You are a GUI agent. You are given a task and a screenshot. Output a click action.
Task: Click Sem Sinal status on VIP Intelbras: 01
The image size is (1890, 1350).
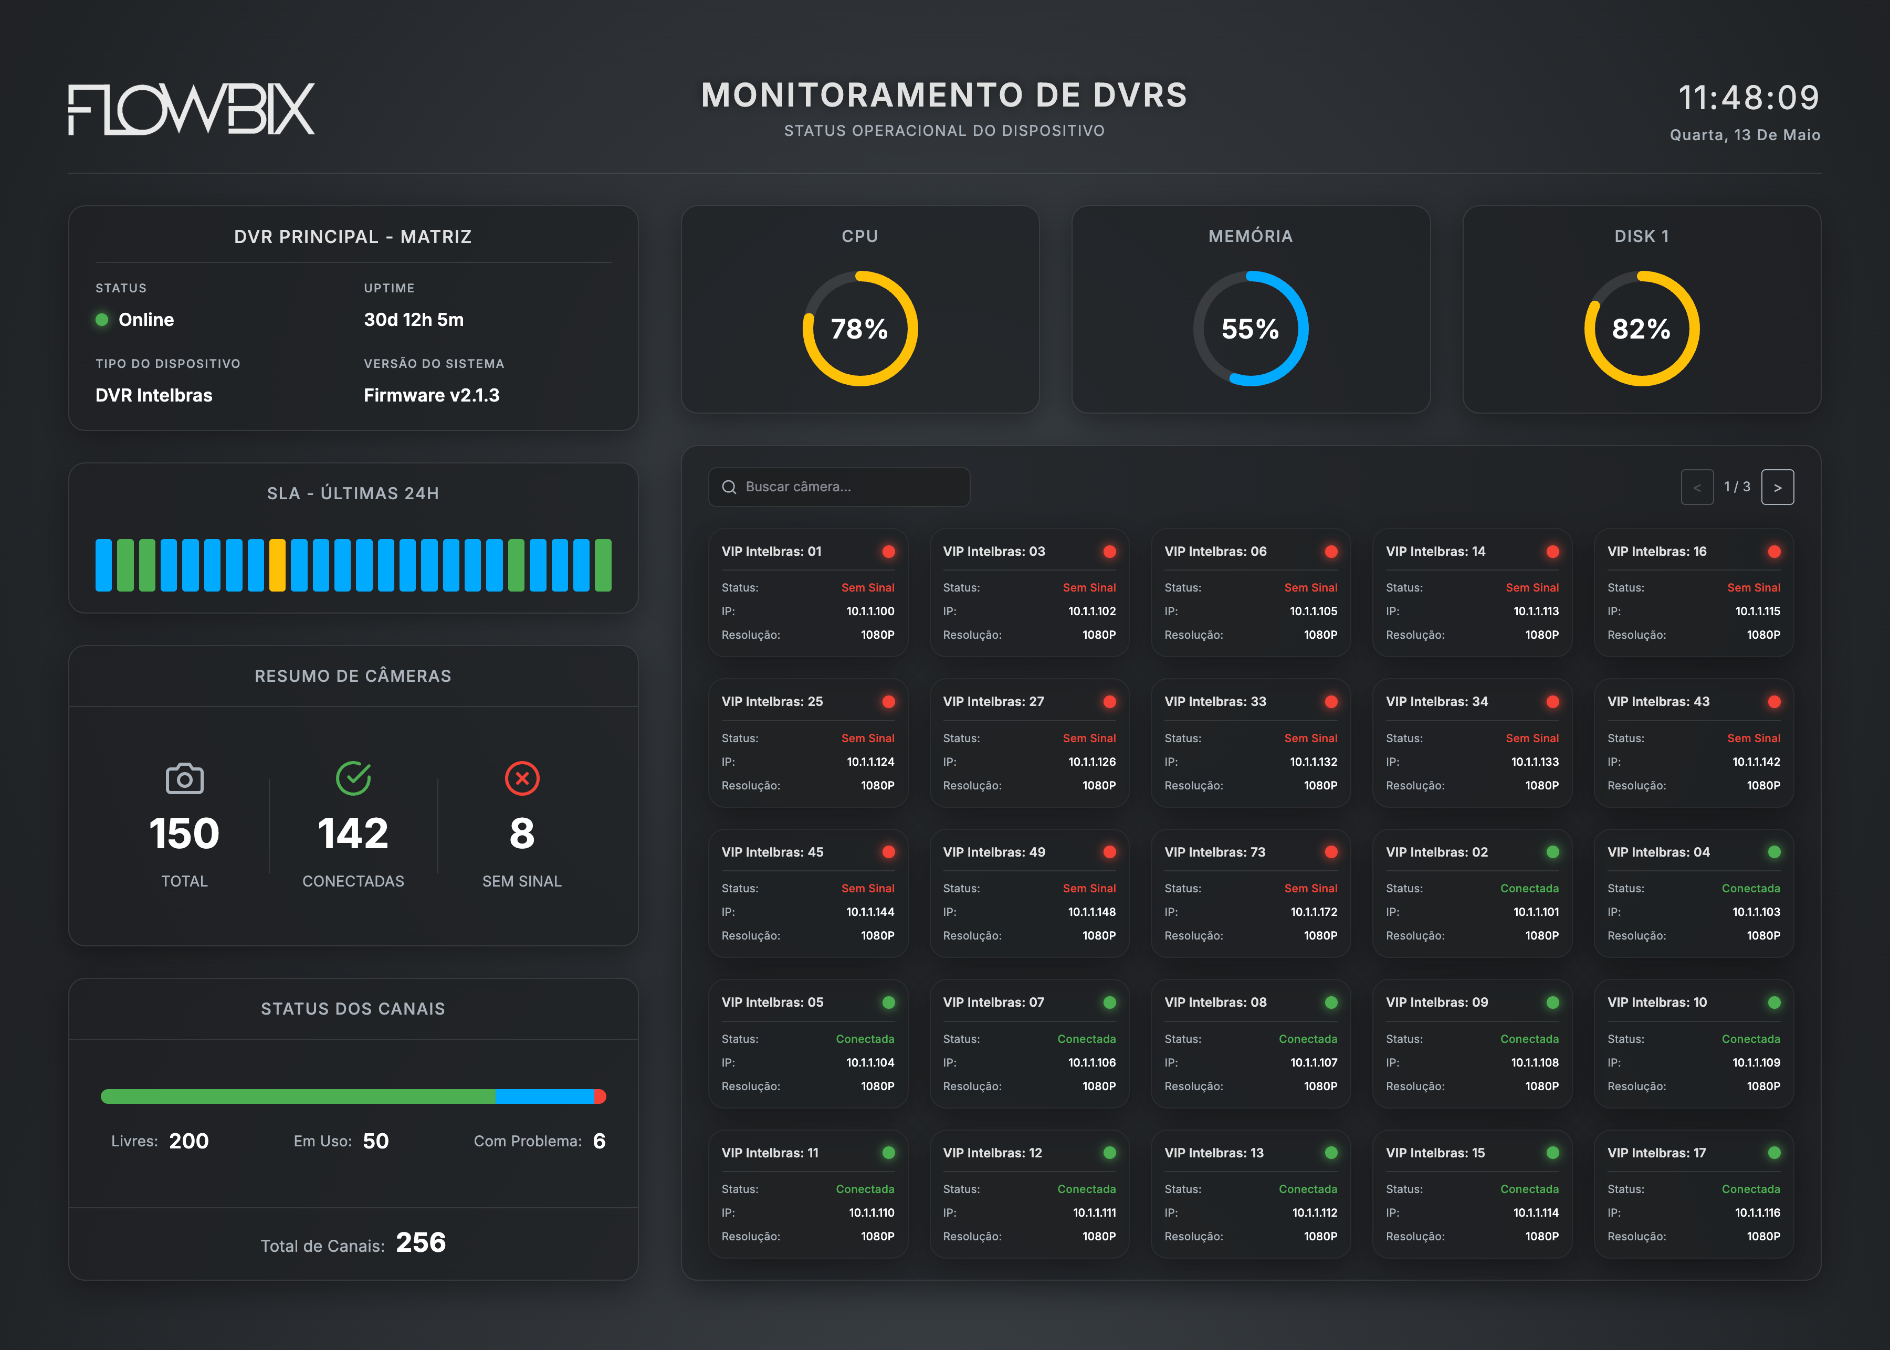coord(868,588)
